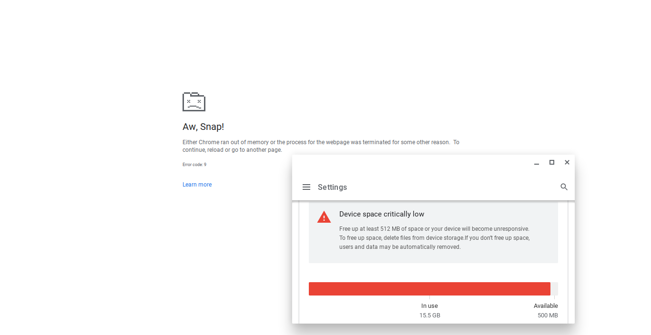The height and width of the screenshot is (335, 651).
Task: Maximize the Settings window
Action: [x=552, y=162]
